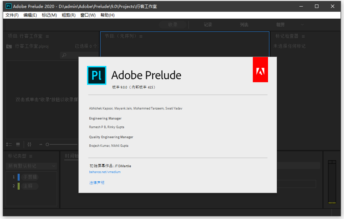344x219 pixels.
Task: Expand the workspace overflow chevron
Action: click(x=302, y=25)
